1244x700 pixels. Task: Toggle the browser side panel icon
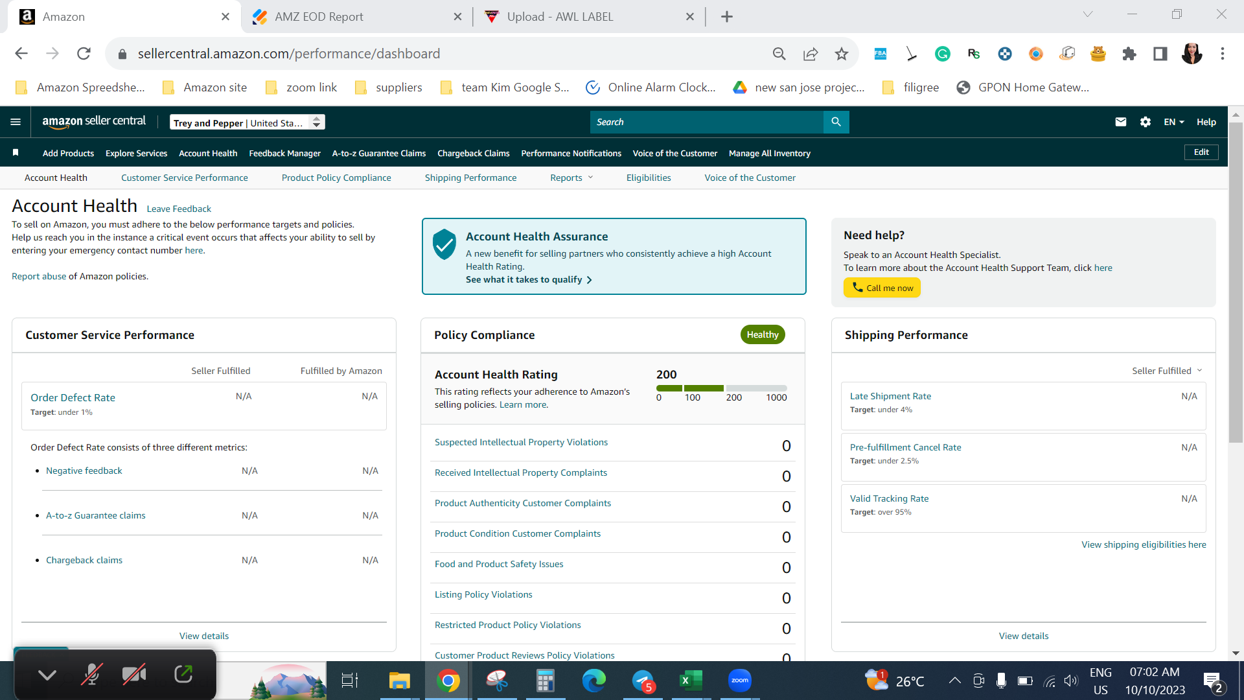tap(1160, 54)
